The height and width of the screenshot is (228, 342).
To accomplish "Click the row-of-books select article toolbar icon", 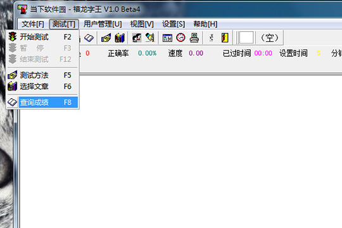I will [120, 38].
